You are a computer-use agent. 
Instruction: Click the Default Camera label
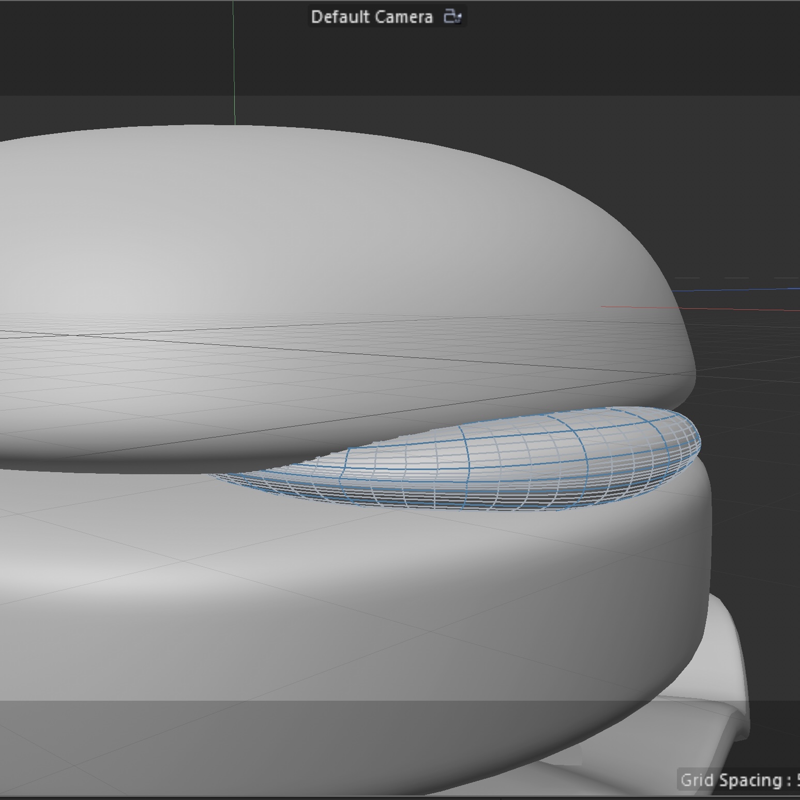pyautogui.click(x=371, y=17)
